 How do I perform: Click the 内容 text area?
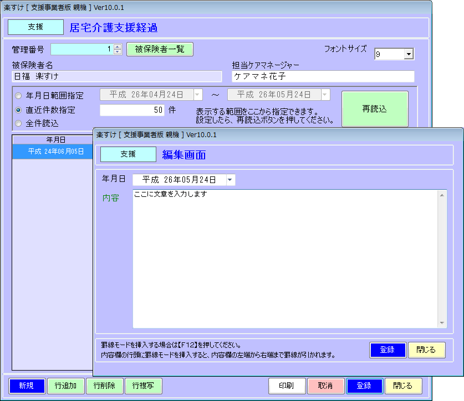tap(285, 259)
